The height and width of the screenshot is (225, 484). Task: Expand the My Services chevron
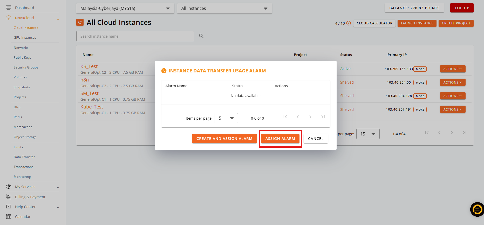pos(58,188)
